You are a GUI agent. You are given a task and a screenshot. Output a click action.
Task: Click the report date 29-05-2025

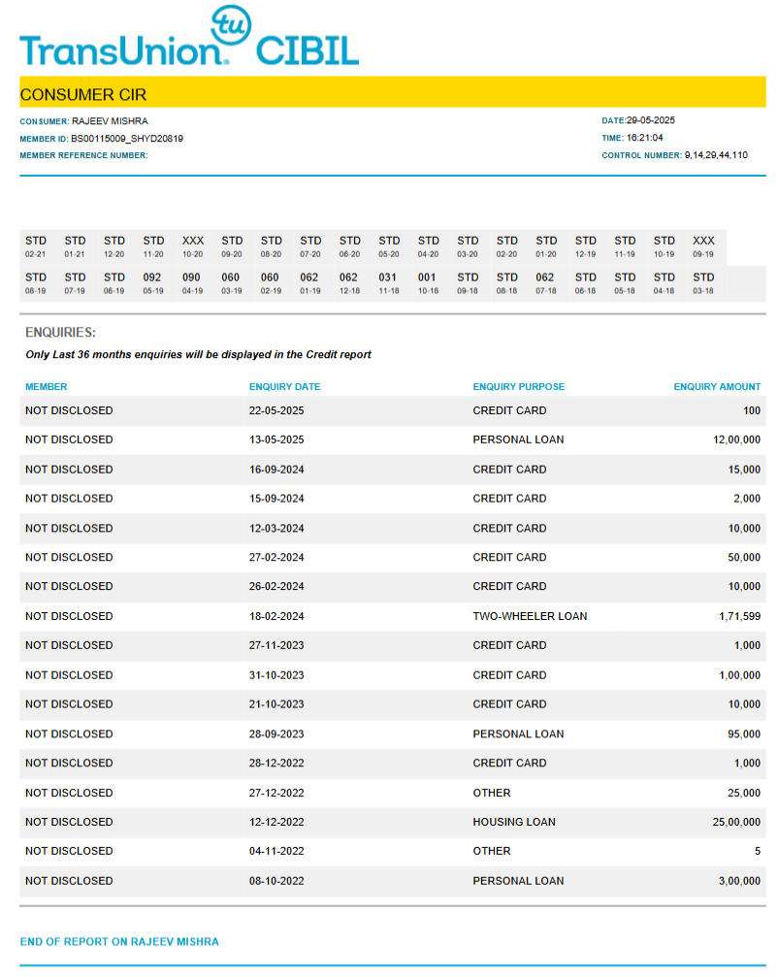click(x=651, y=120)
